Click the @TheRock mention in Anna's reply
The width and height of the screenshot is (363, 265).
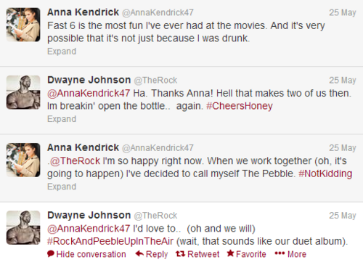[x=75, y=161]
